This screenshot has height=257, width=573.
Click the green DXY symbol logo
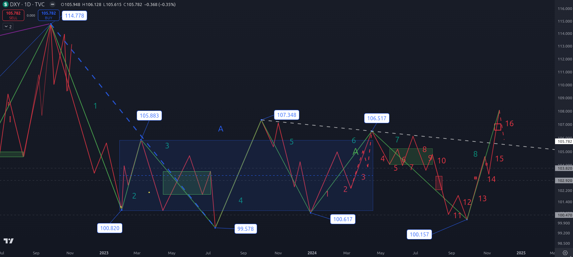[x=5, y=4]
